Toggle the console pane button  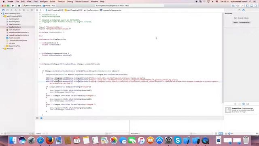point(222,133)
